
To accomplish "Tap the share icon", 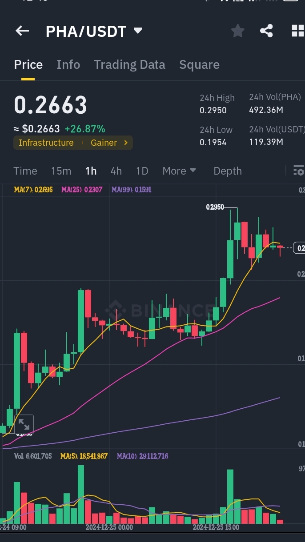I will coord(266,31).
